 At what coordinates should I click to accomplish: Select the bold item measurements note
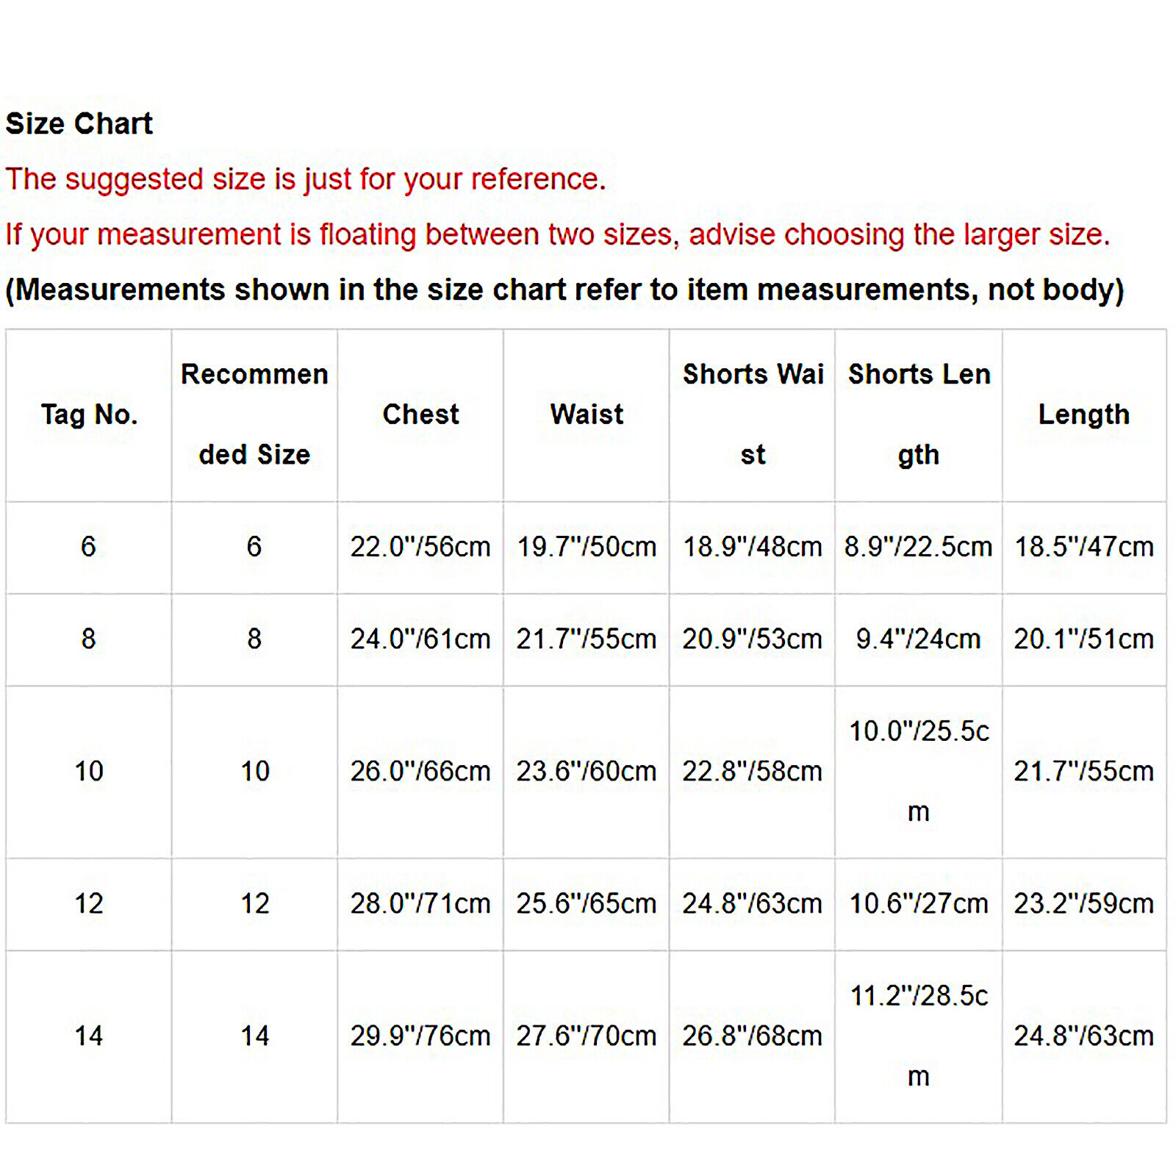tap(564, 290)
